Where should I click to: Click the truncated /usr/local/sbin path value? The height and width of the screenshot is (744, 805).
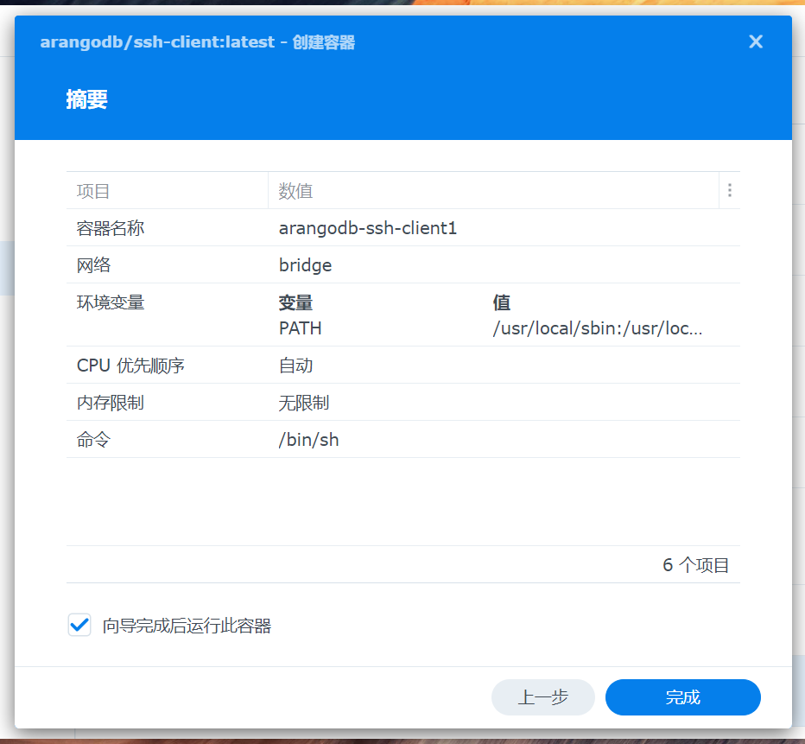tap(597, 328)
